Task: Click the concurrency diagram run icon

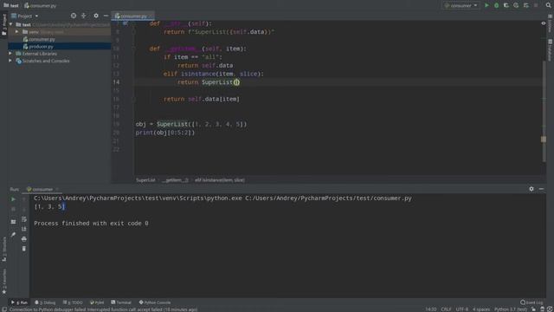Action: pyautogui.click(x=526, y=5)
